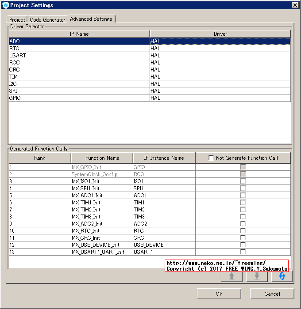This screenshot has width=301, height=309.
Task: Click the move-down arrow icon
Action: (257, 276)
